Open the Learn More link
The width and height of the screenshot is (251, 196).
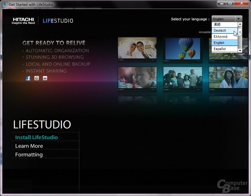click(x=29, y=146)
